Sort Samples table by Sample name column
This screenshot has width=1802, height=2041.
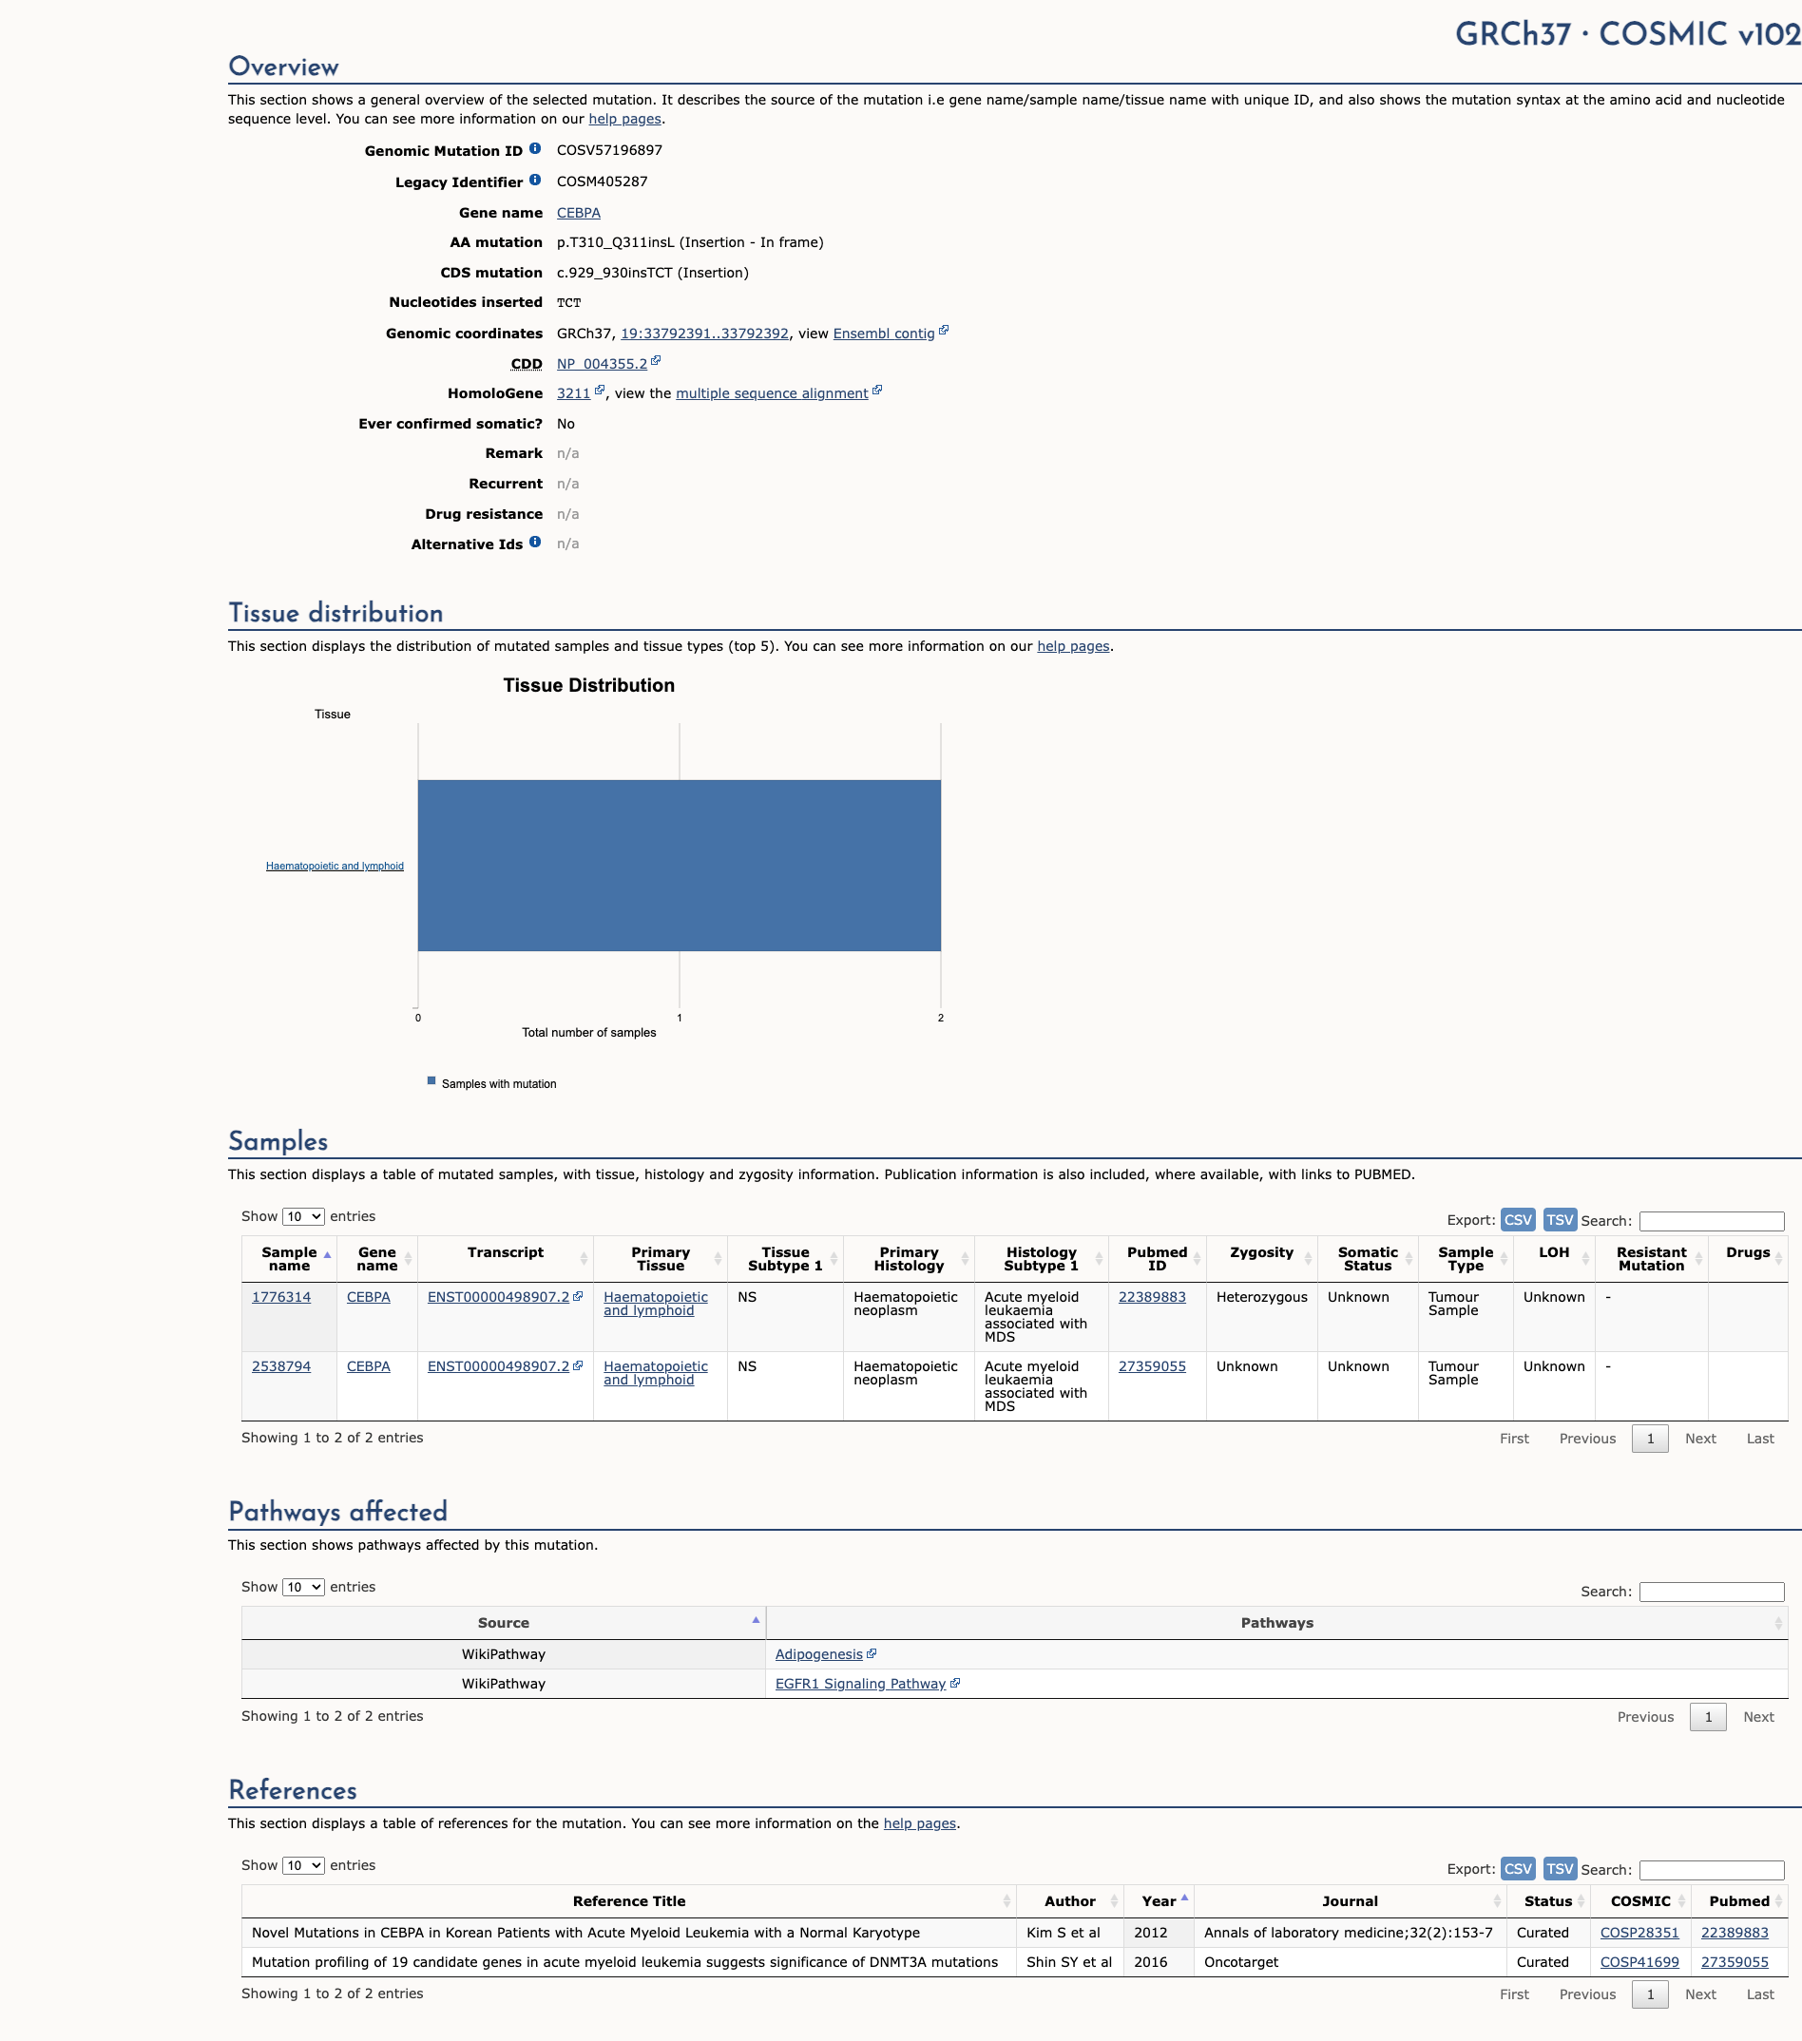click(290, 1259)
